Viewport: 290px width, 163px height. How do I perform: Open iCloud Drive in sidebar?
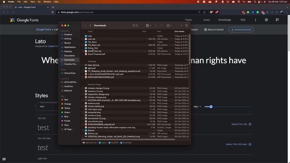[70, 73]
